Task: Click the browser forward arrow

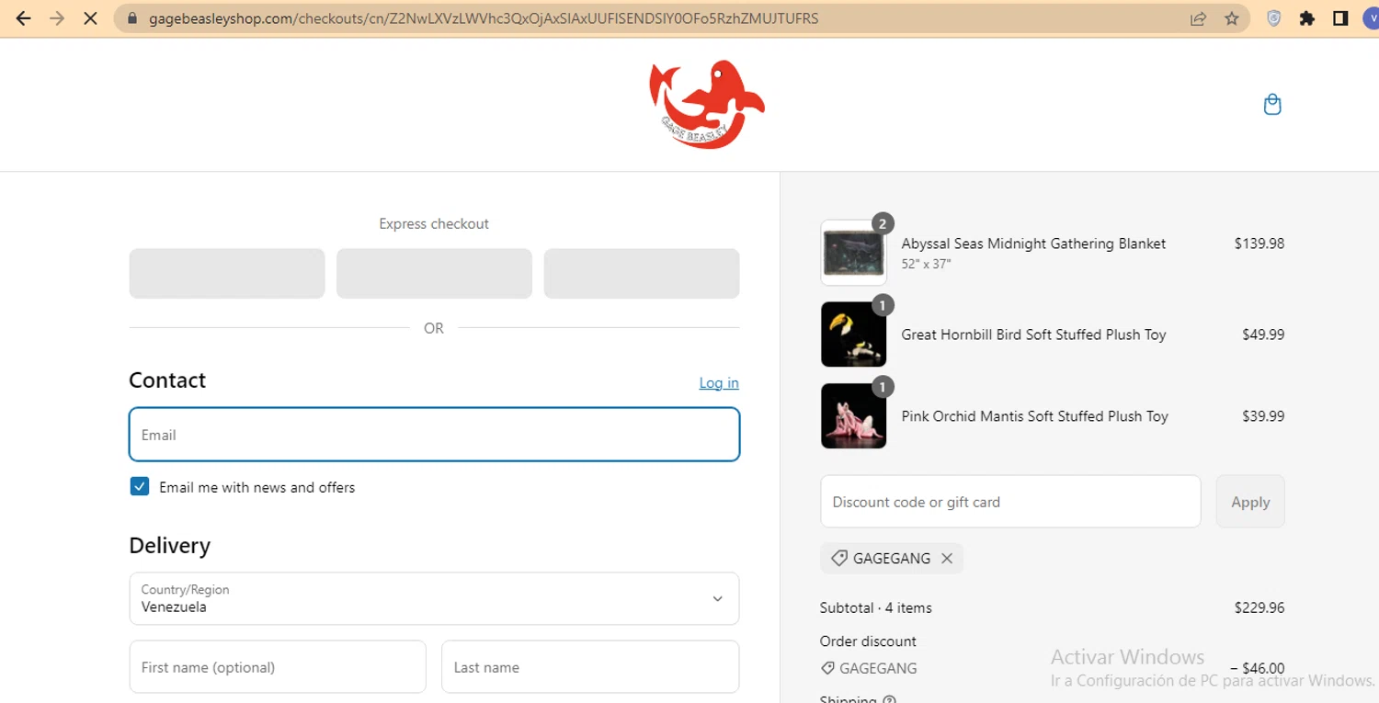Action: click(x=57, y=18)
